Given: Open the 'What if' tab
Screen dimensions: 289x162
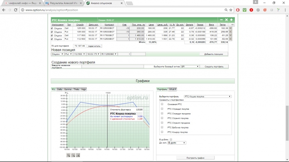Looking at the screenshot, I should click(x=173, y=89).
